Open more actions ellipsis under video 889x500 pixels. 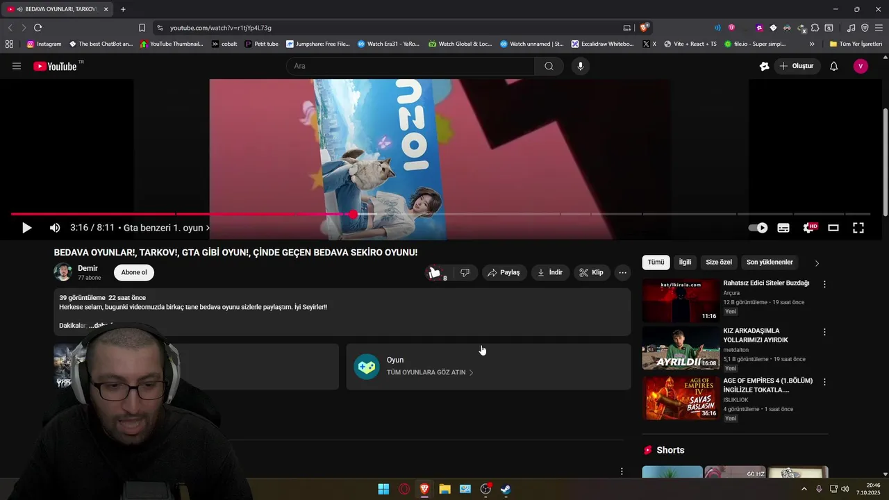point(622,272)
